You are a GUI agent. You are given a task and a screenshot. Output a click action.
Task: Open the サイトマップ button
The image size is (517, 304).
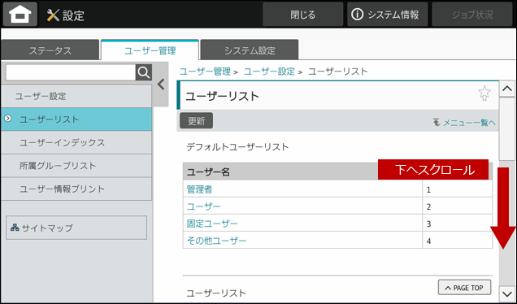(76, 228)
